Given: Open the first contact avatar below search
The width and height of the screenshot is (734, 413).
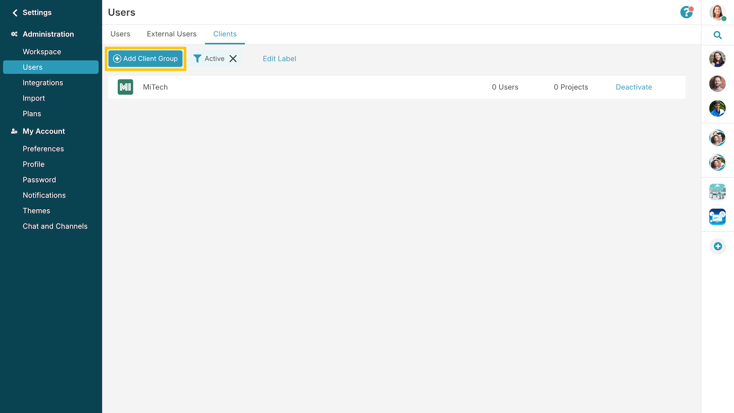Looking at the screenshot, I should 717,59.
